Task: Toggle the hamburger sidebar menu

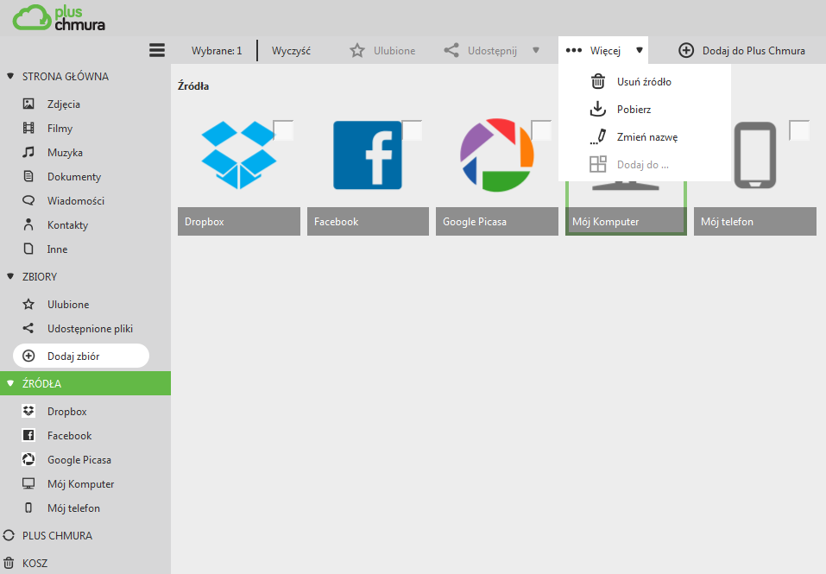Action: coord(157,50)
